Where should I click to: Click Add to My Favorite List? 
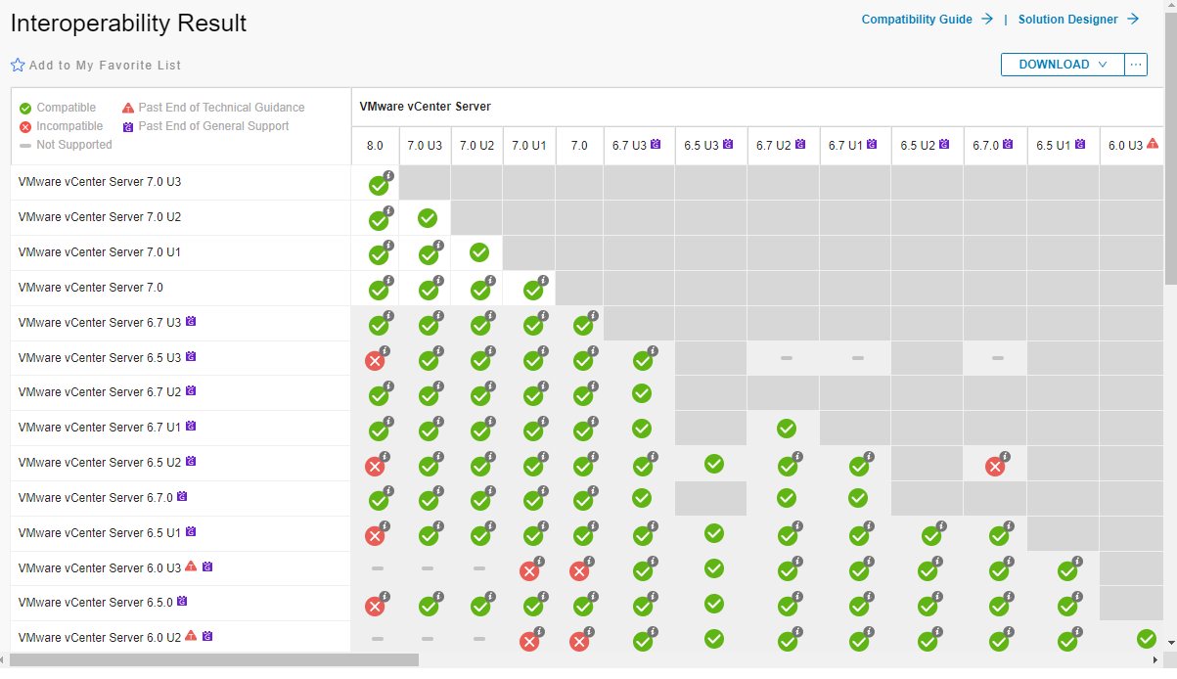pos(105,66)
